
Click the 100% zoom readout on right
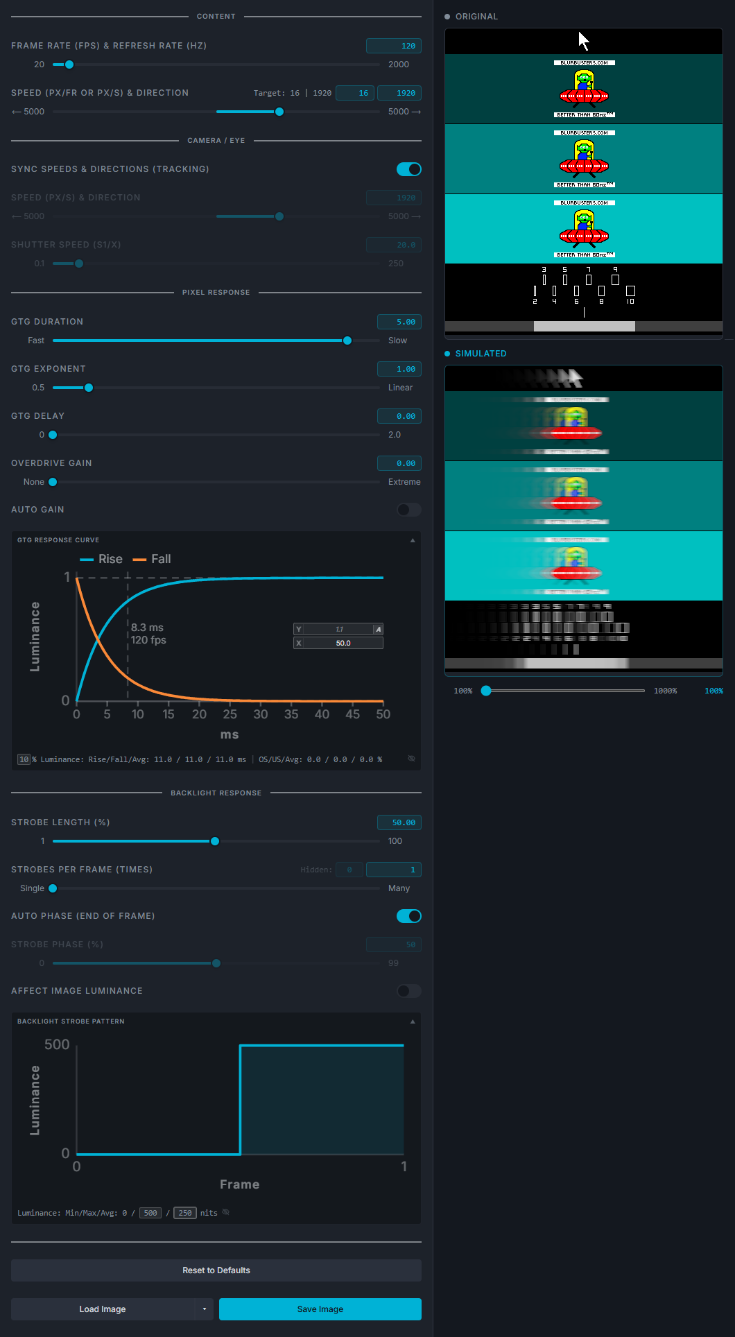pyautogui.click(x=714, y=691)
